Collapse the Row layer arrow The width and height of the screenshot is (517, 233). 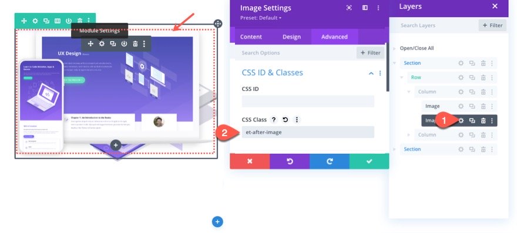tap(402, 77)
